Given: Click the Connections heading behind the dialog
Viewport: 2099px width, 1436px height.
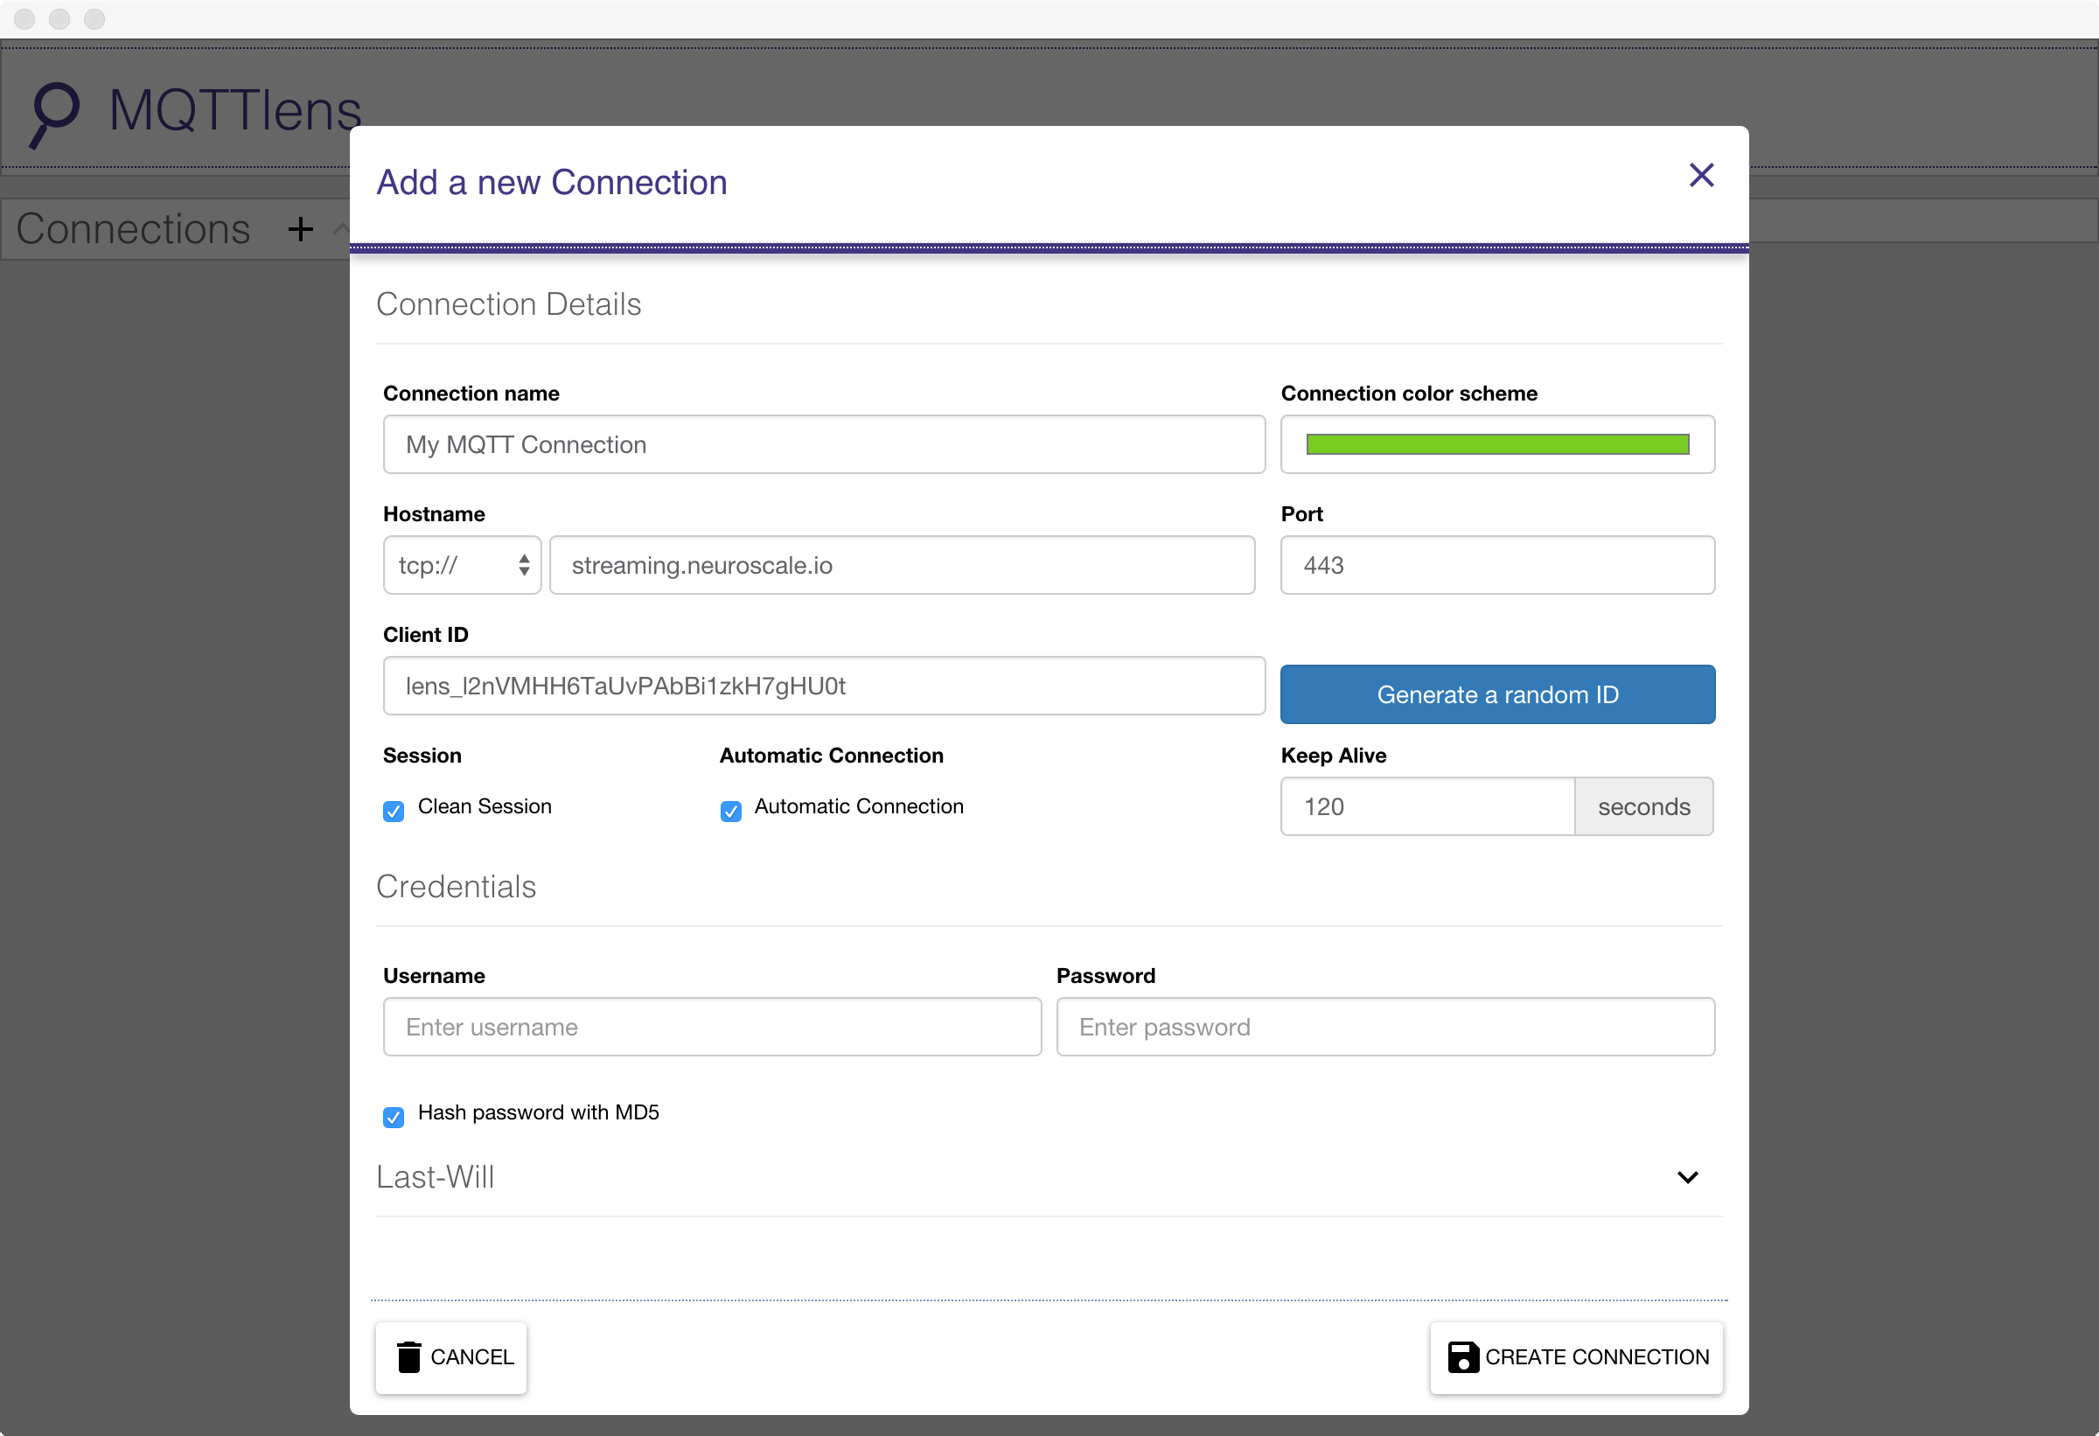Looking at the screenshot, I should (x=133, y=229).
